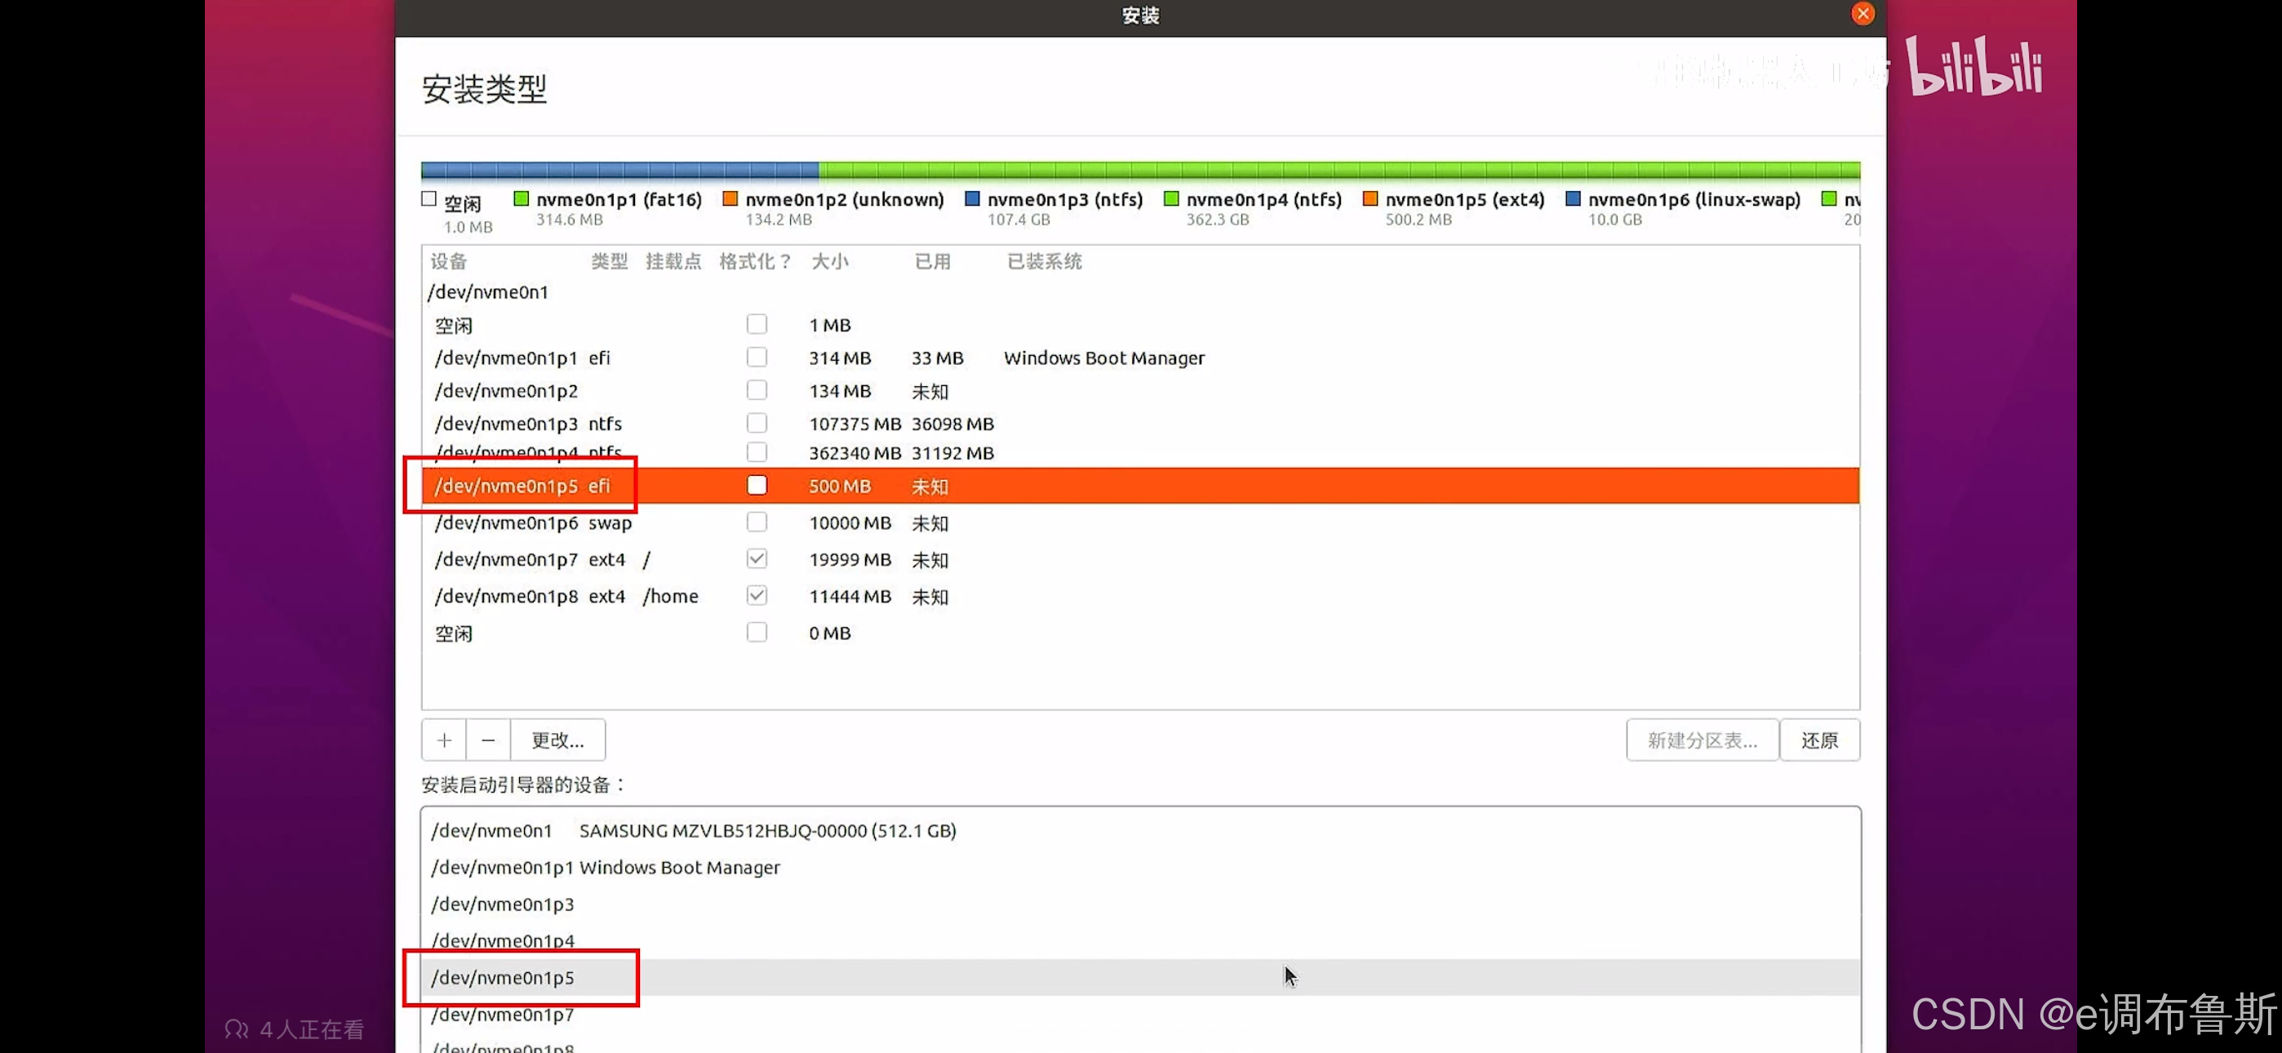Toggle format checkbox for /dev/nvme0n1p2
The width and height of the screenshot is (2282, 1053).
(757, 390)
